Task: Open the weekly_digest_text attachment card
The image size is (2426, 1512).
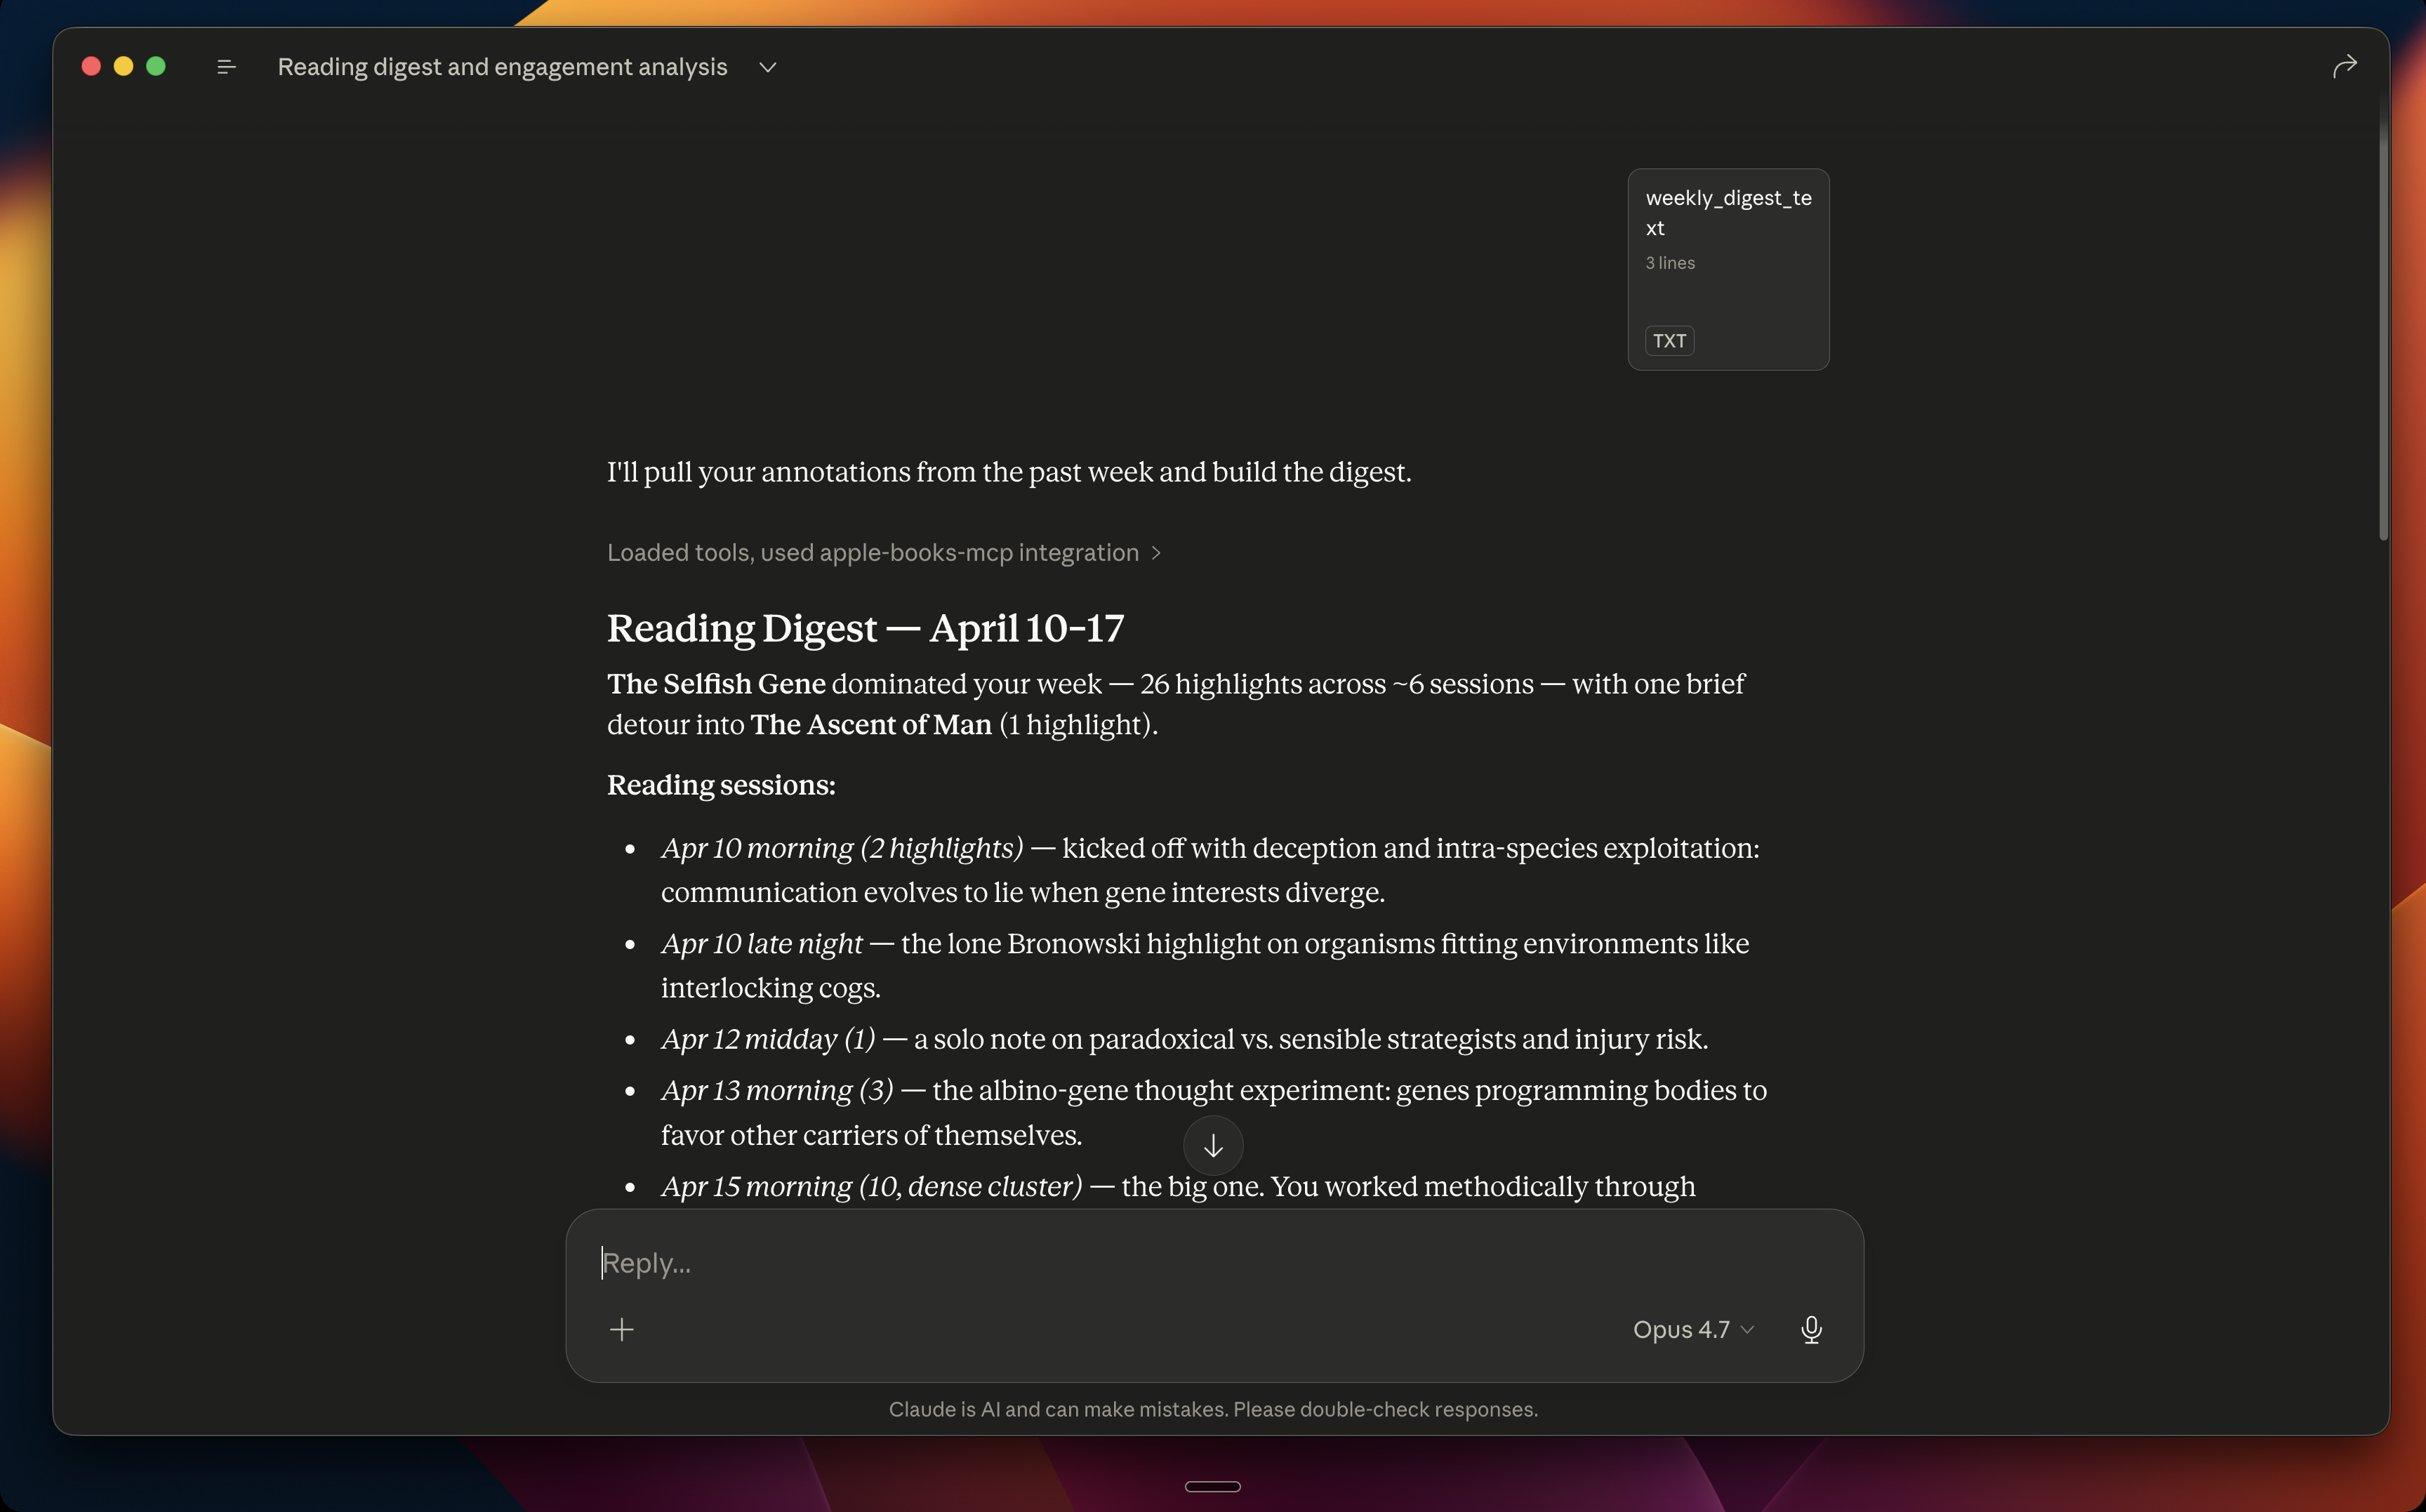Action: (1728, 270)
